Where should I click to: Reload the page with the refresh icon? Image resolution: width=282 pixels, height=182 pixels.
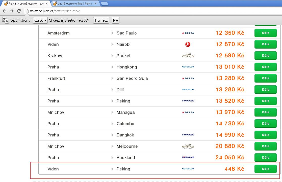click(x=19, y=11)
